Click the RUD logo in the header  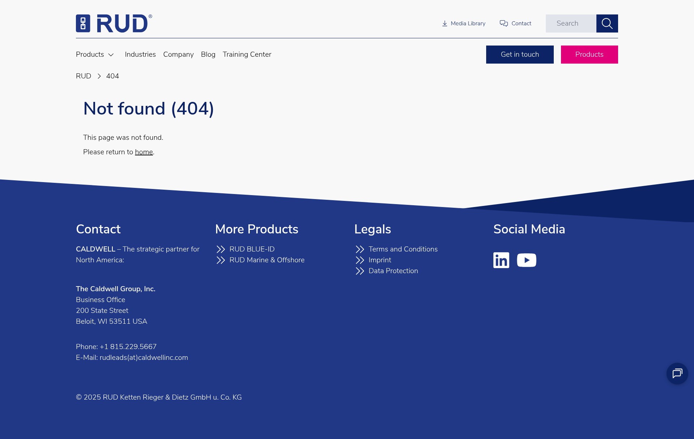tap(114, 23)
